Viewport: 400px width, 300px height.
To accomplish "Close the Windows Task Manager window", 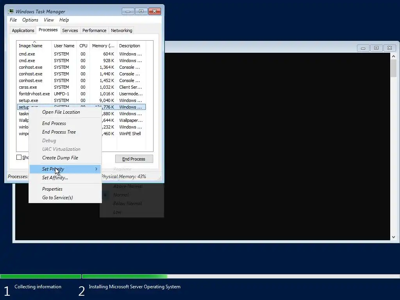I will click(154, 11).
